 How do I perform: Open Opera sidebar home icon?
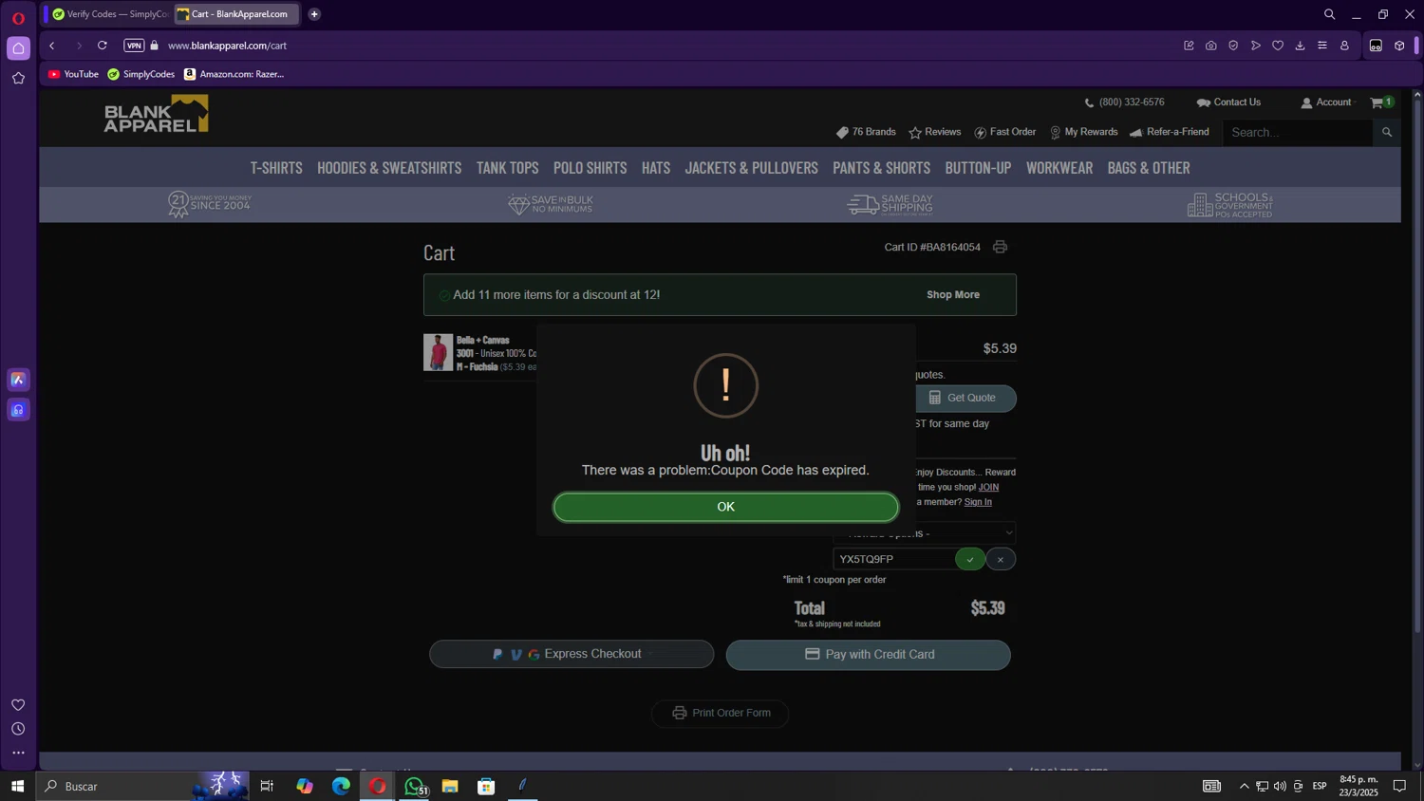(18, 48)
